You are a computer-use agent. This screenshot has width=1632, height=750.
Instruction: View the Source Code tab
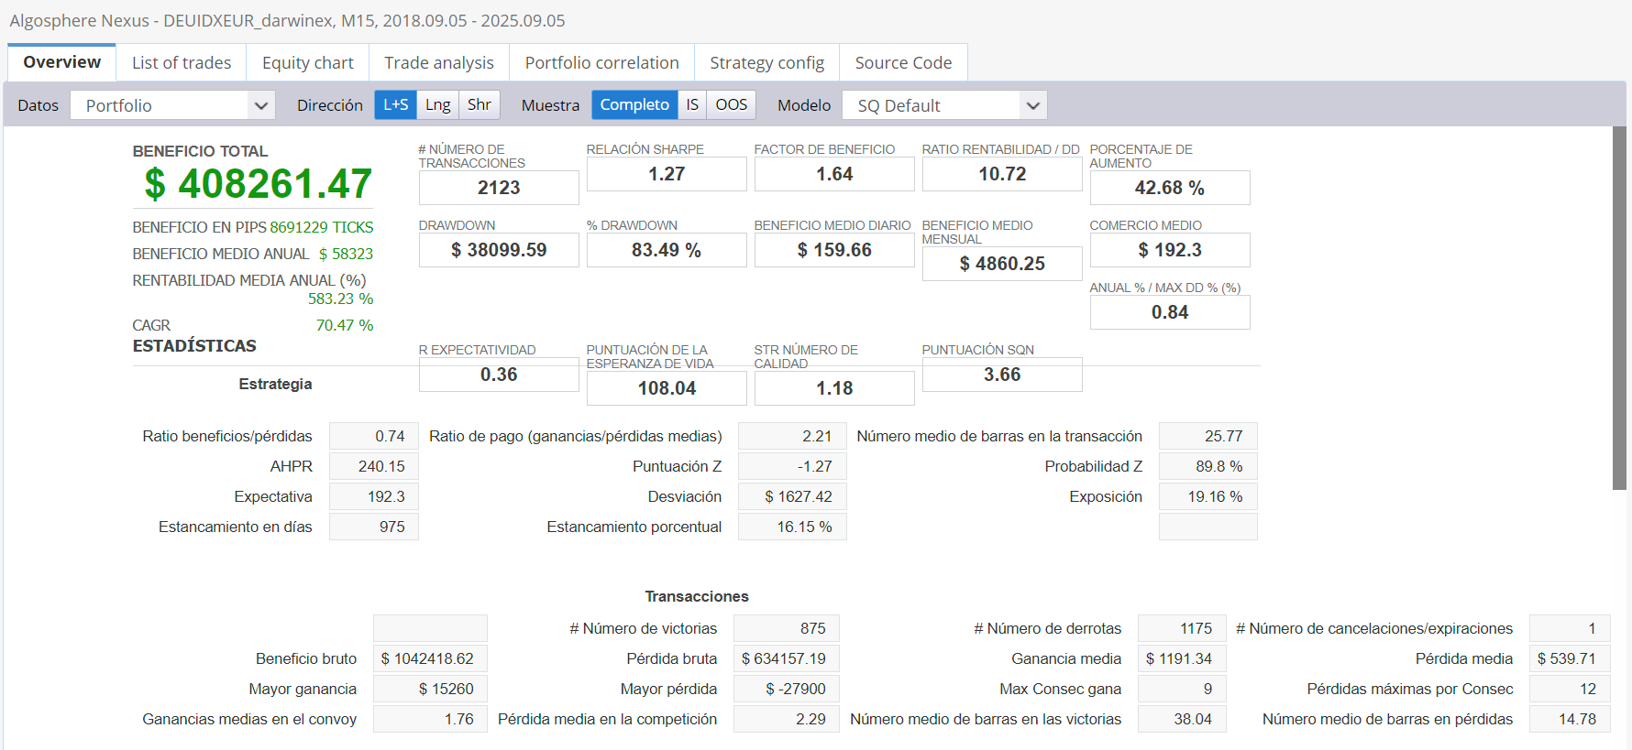tap(902, 62)
